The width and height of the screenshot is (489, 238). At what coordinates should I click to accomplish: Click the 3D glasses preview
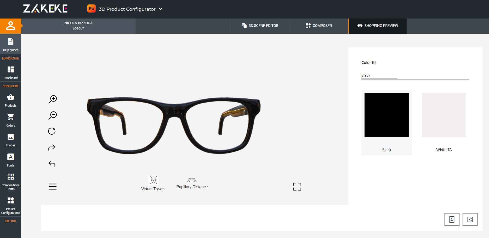174,125
